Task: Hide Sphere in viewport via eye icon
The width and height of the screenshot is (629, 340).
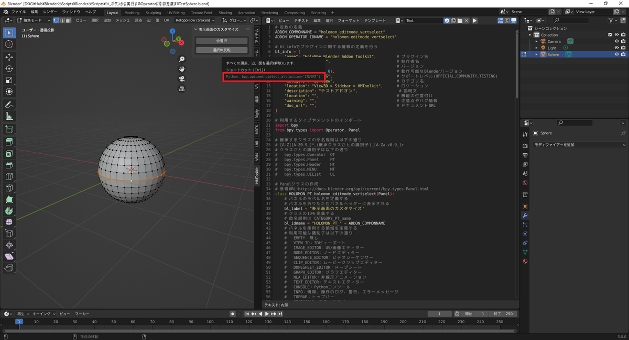Action: point(616,54)
